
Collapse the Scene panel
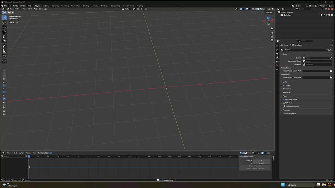285,54
